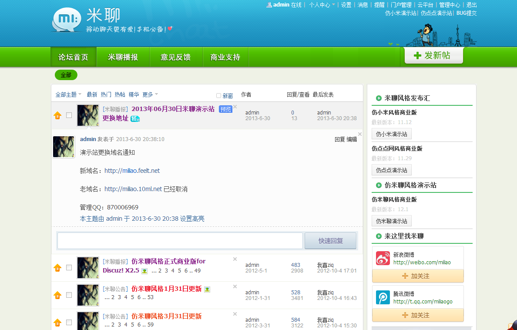Click sticky arrow icon beside 3月31日更新 thread
Viewport: 517px width, 330px height.
tap(57, 323)
